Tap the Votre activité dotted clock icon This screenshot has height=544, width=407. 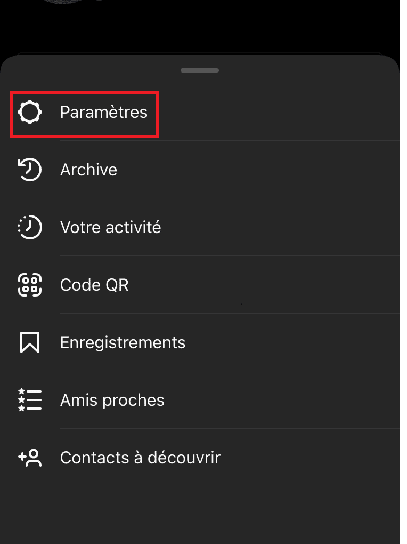(30, 227)
